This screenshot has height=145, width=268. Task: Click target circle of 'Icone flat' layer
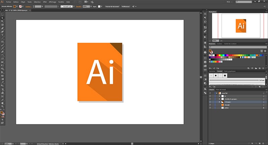click(264, 93)
